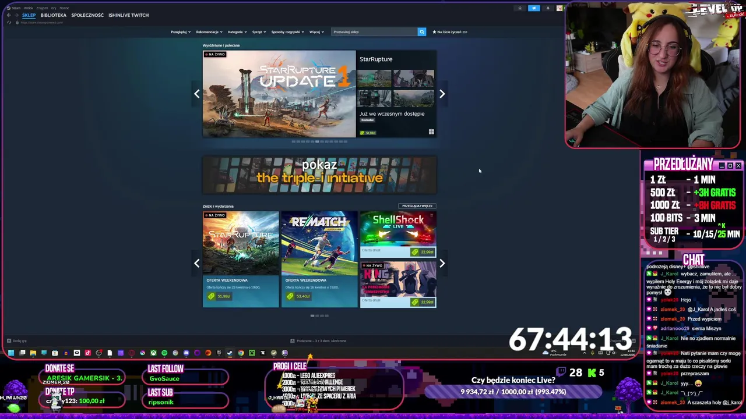Open Steam notifications bell icon
746x419 pixels.
[548, 8]
